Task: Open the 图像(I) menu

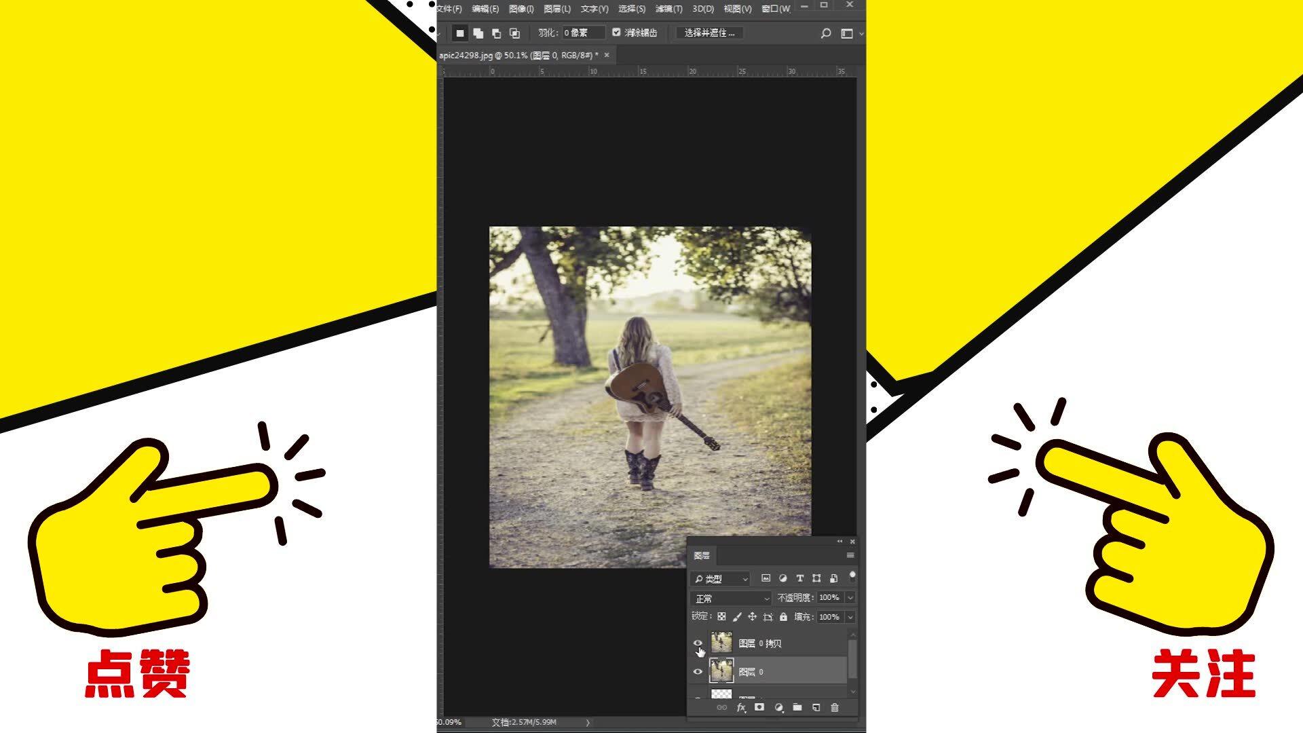Action: tap(521, 9)
